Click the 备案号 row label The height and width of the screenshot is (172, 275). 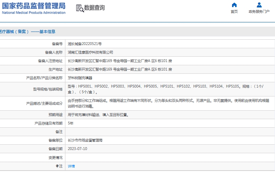[x=57, y=44]
